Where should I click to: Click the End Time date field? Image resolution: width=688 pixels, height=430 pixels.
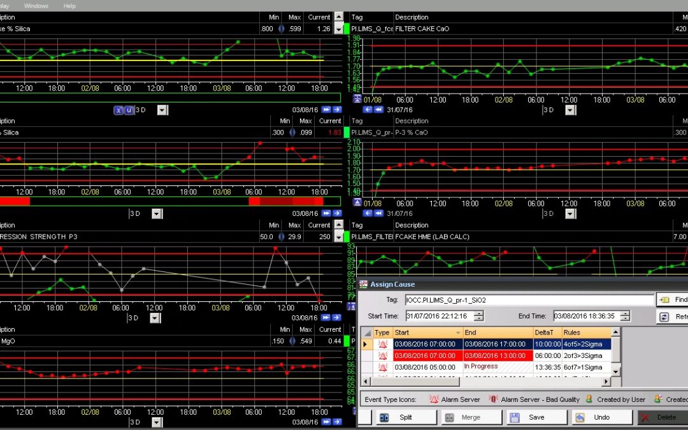click(x=587, y=316)
